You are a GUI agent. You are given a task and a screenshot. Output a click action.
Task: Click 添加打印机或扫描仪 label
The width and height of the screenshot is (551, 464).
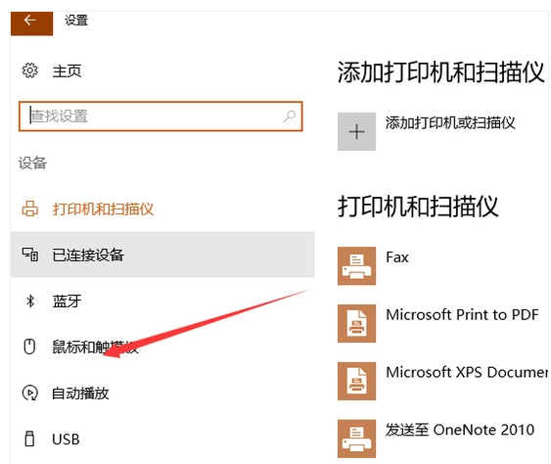(450, 123)
